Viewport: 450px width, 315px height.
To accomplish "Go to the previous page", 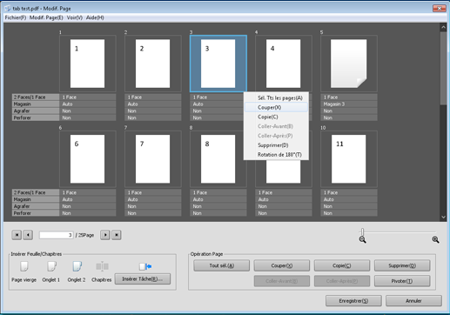I will pyautogui.click(x=28, y=235).
